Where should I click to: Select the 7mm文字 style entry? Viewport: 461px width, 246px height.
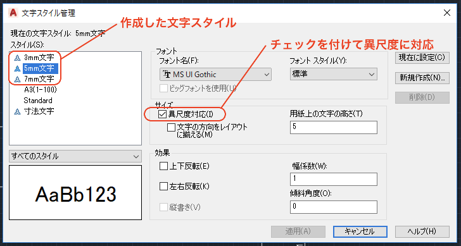(39, 79)
